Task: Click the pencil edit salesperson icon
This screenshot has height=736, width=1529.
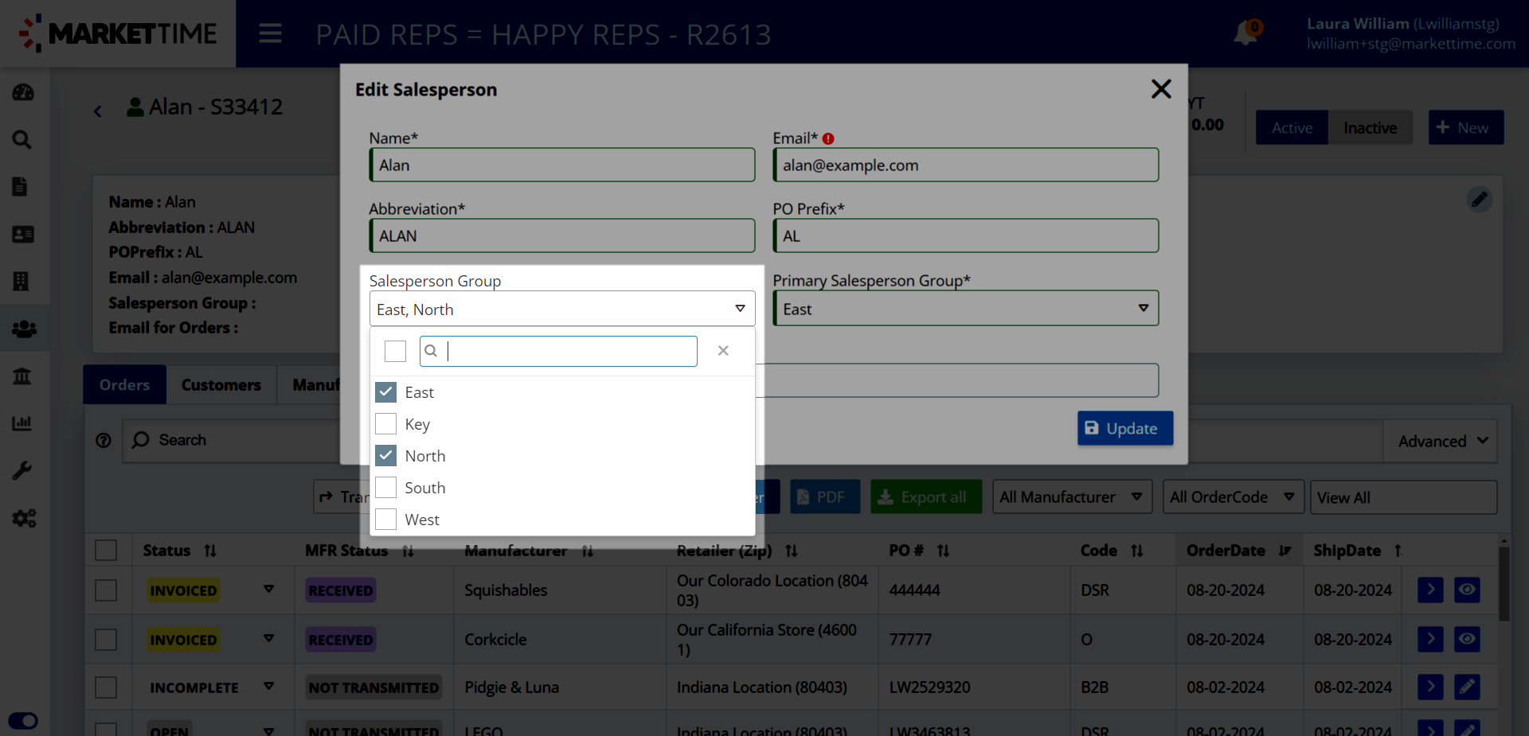Action: point(1479,199)
